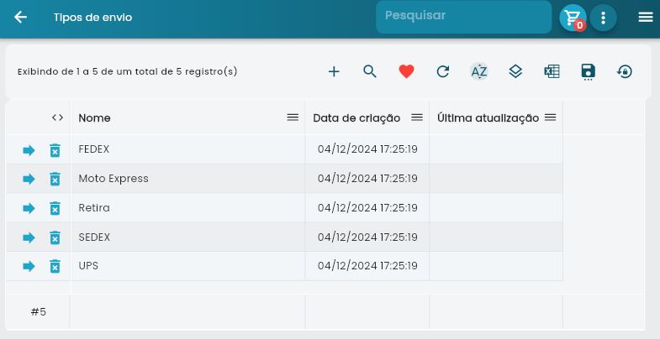Click the Pesquisar search field
660x339 pixels.
tap(462, 17)
